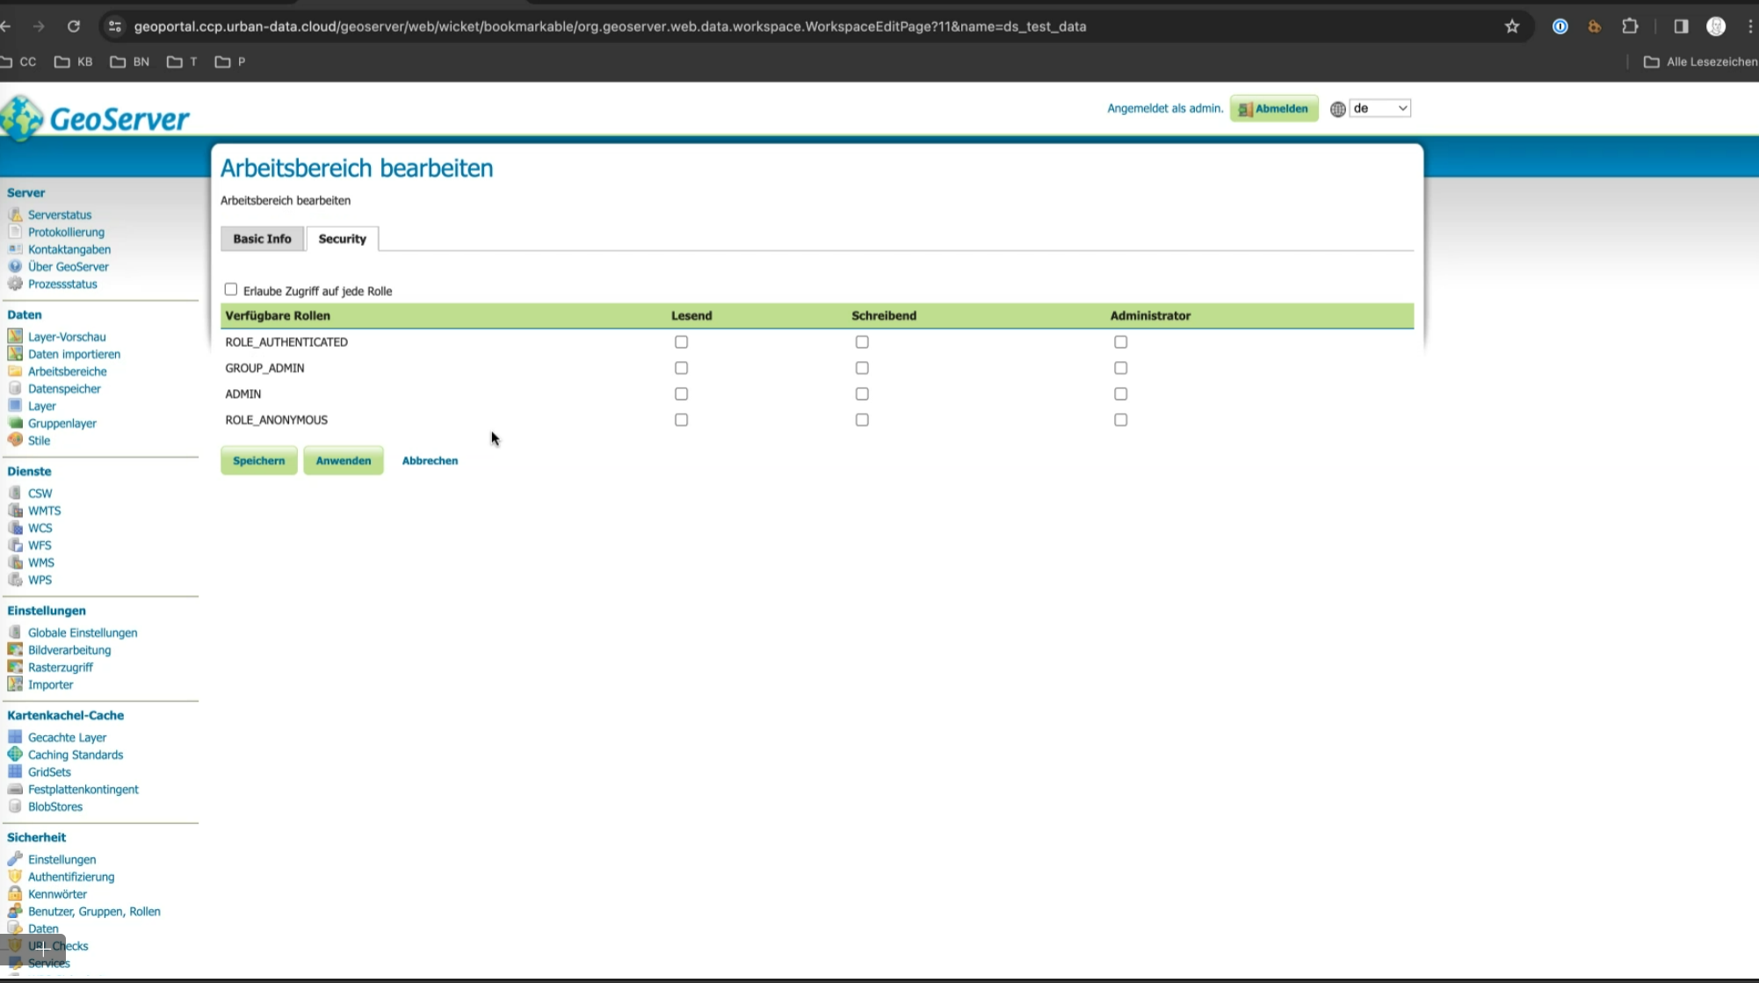The width and height of the screenshot is (1759, 983).
Task: Click the Abbrechen link
Action: coord(430,460)
